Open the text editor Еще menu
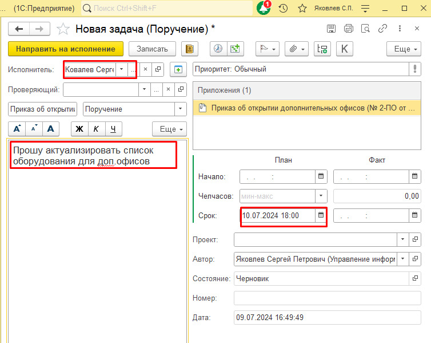Viewport: 431px width, 343px height. [x=170, y=129]
